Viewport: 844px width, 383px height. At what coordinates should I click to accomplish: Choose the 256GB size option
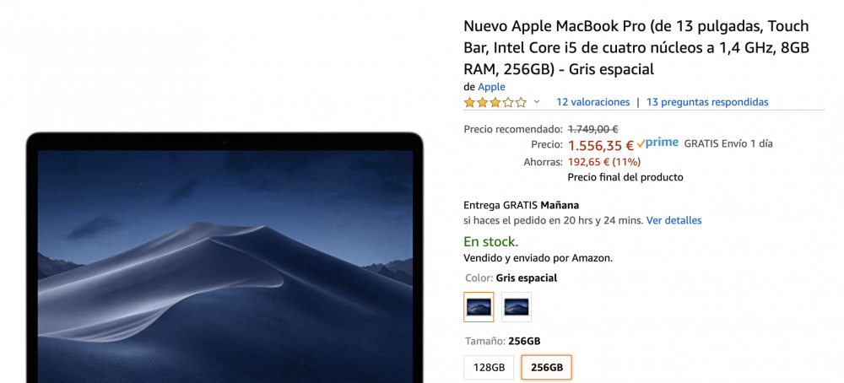[x=546, y=368]
